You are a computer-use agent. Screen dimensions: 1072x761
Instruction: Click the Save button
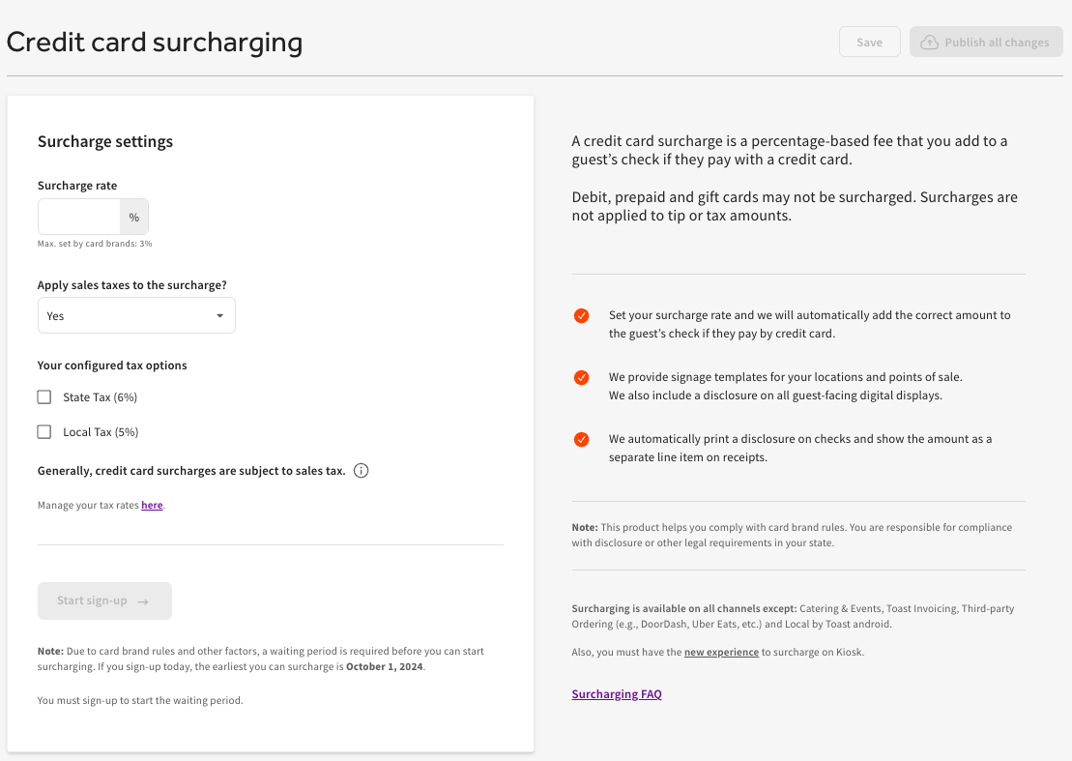(869, 42)
